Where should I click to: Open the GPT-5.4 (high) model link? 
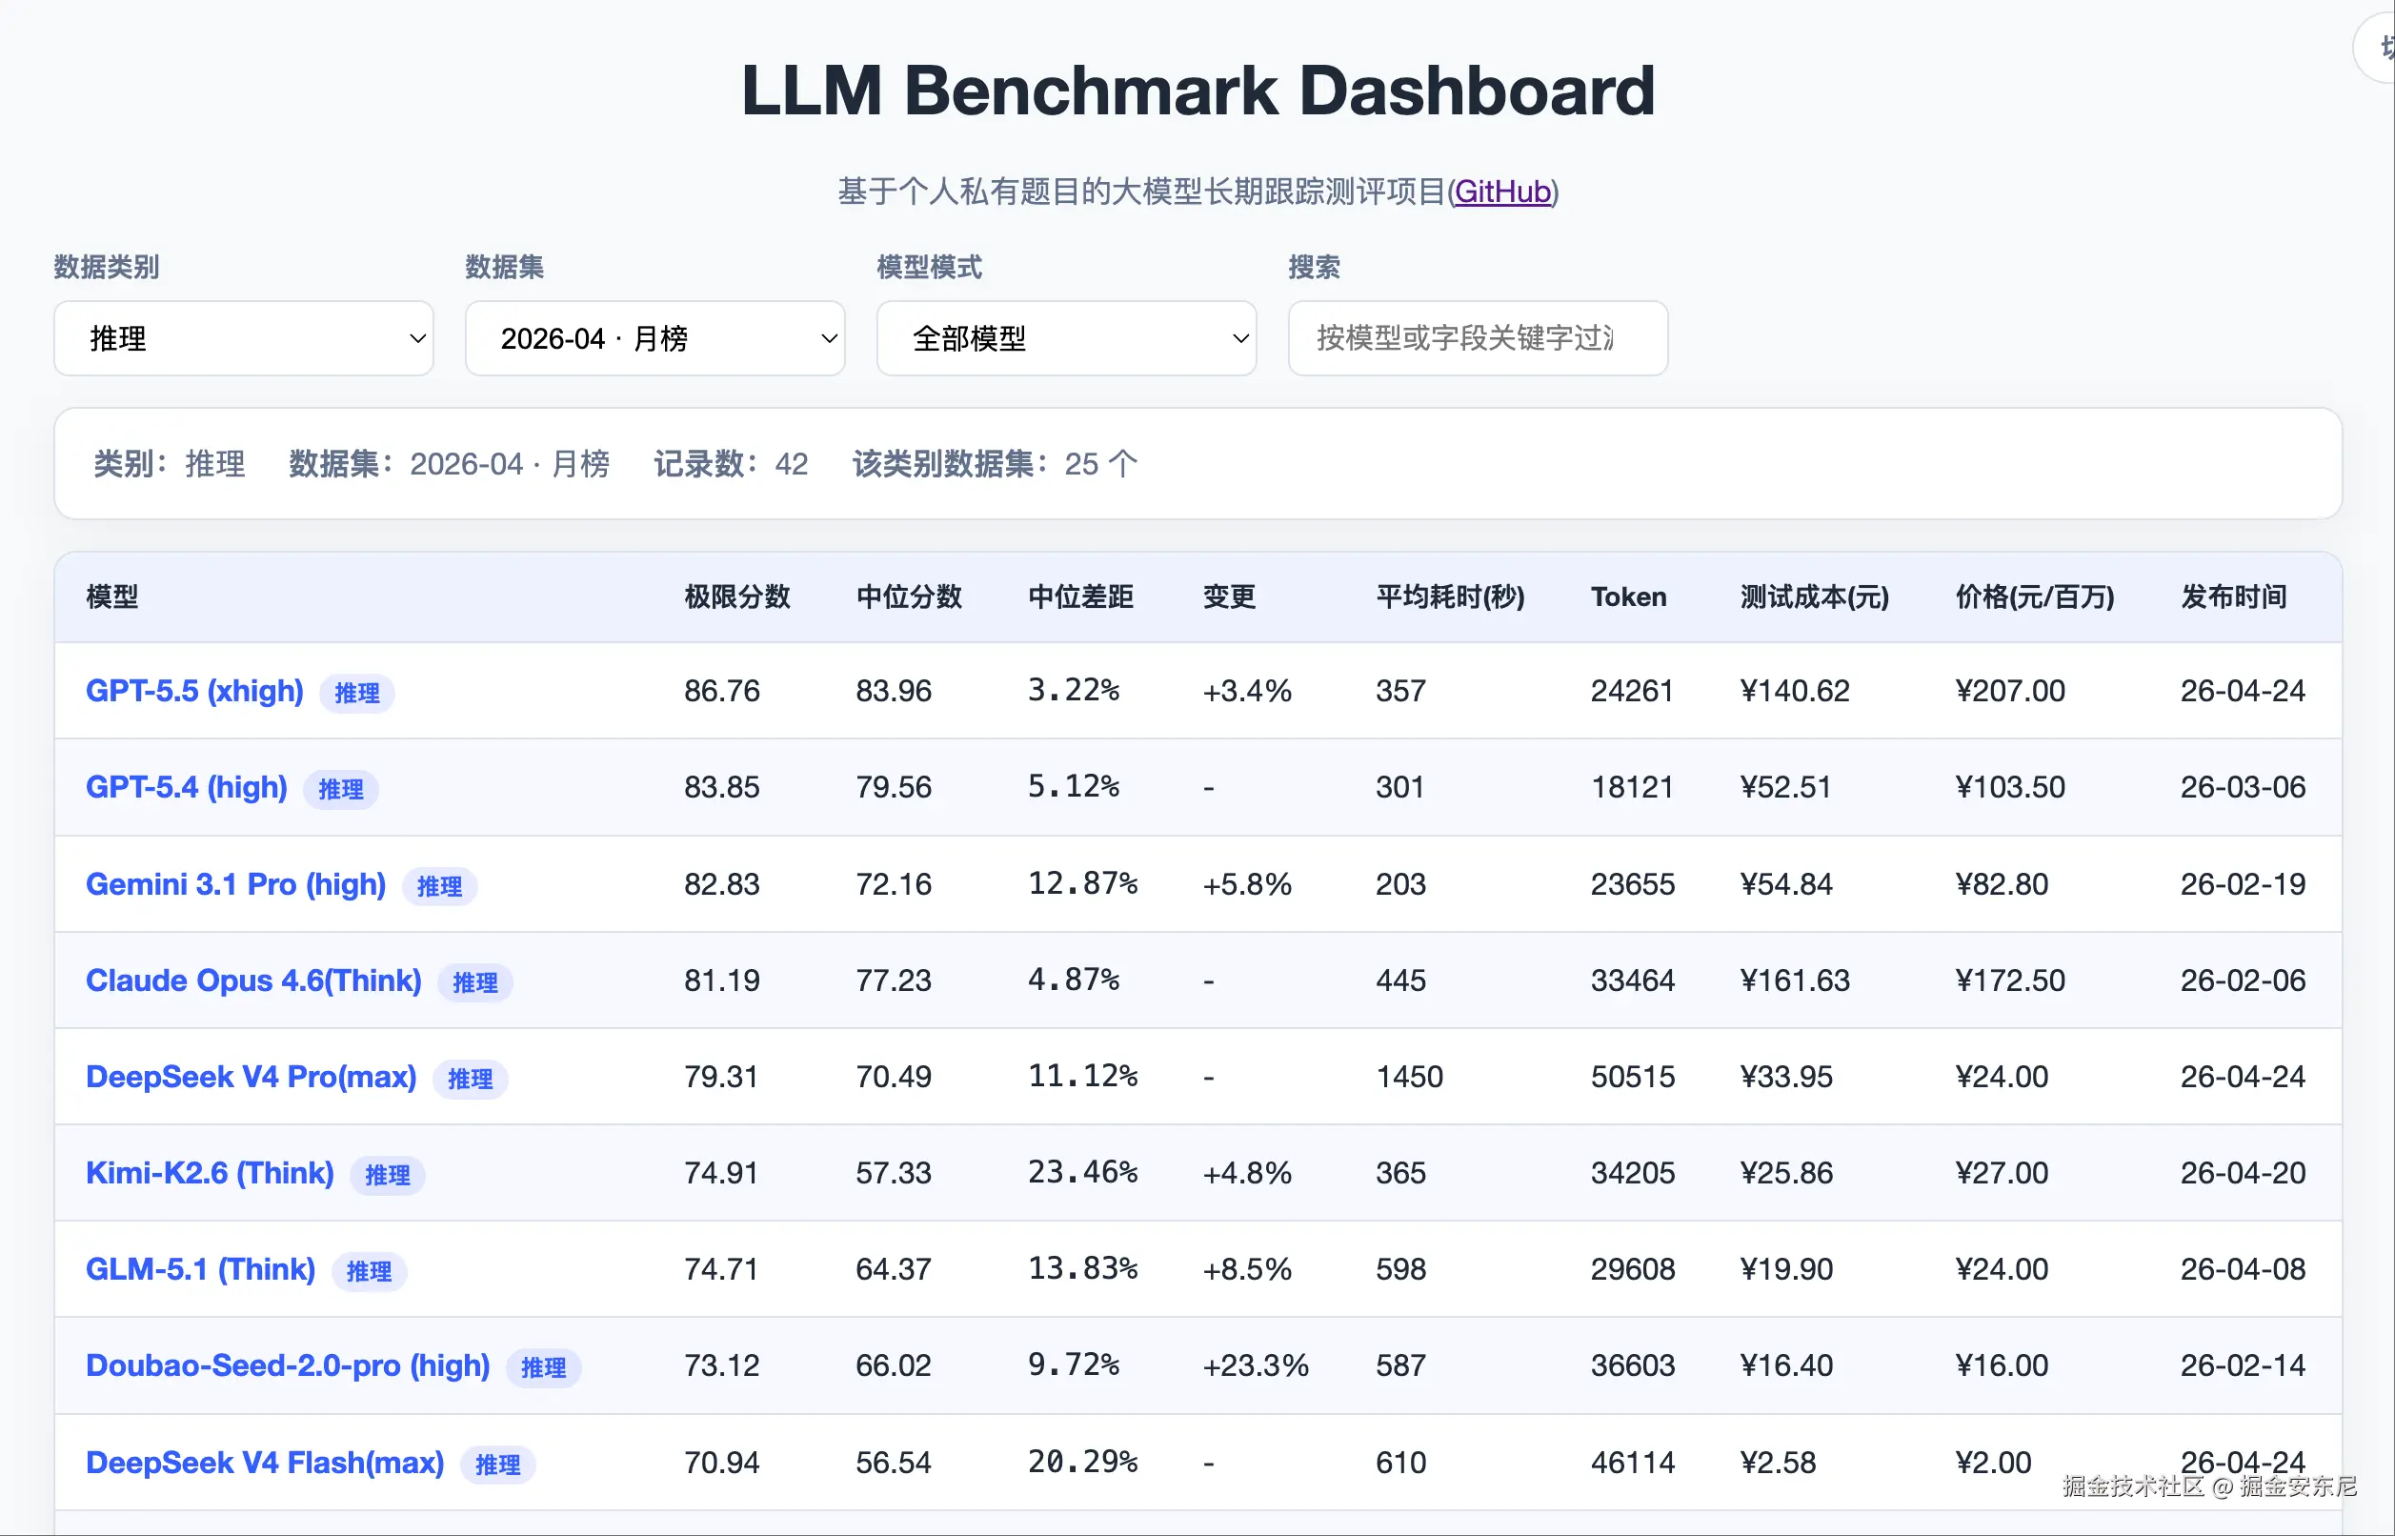[187, 787]
